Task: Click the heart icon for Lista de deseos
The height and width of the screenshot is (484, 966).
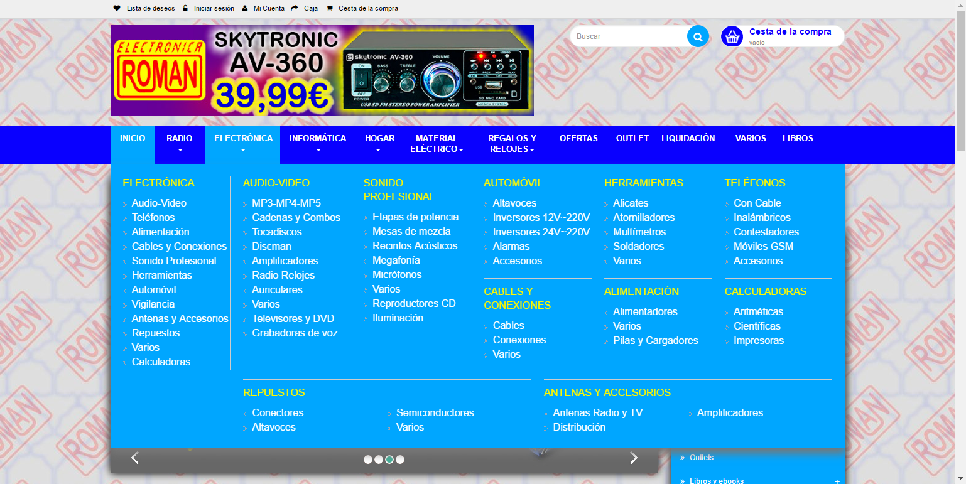Action: tap(116, 8)
